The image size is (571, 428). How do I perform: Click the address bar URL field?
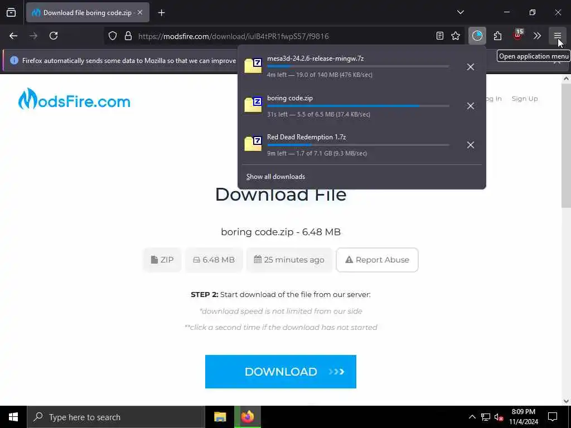tap(284, 36)
